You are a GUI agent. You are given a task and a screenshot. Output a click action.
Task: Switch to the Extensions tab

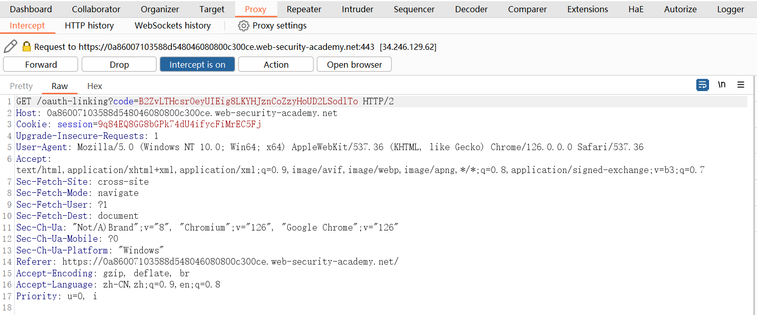pos(588,9)
